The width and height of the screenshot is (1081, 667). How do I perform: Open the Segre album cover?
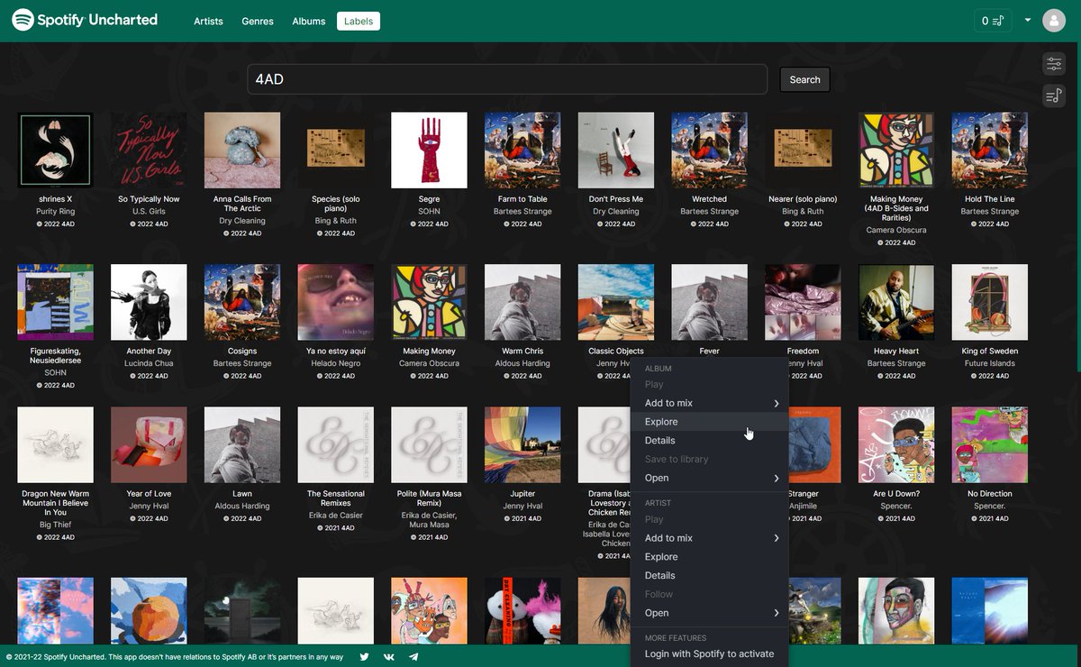tap(429, 150)
